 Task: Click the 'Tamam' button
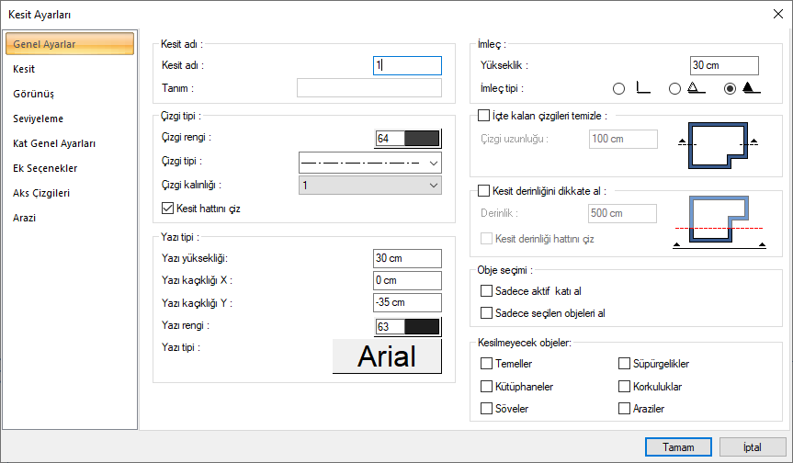point(678,446)
